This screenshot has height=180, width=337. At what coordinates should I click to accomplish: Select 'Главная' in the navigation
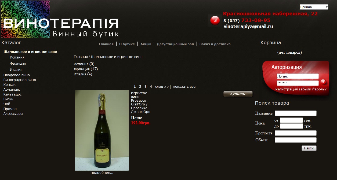point(106,44)
